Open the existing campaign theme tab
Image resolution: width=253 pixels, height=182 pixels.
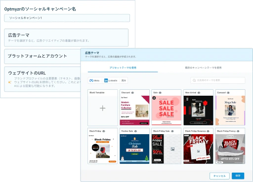(203, 68)
